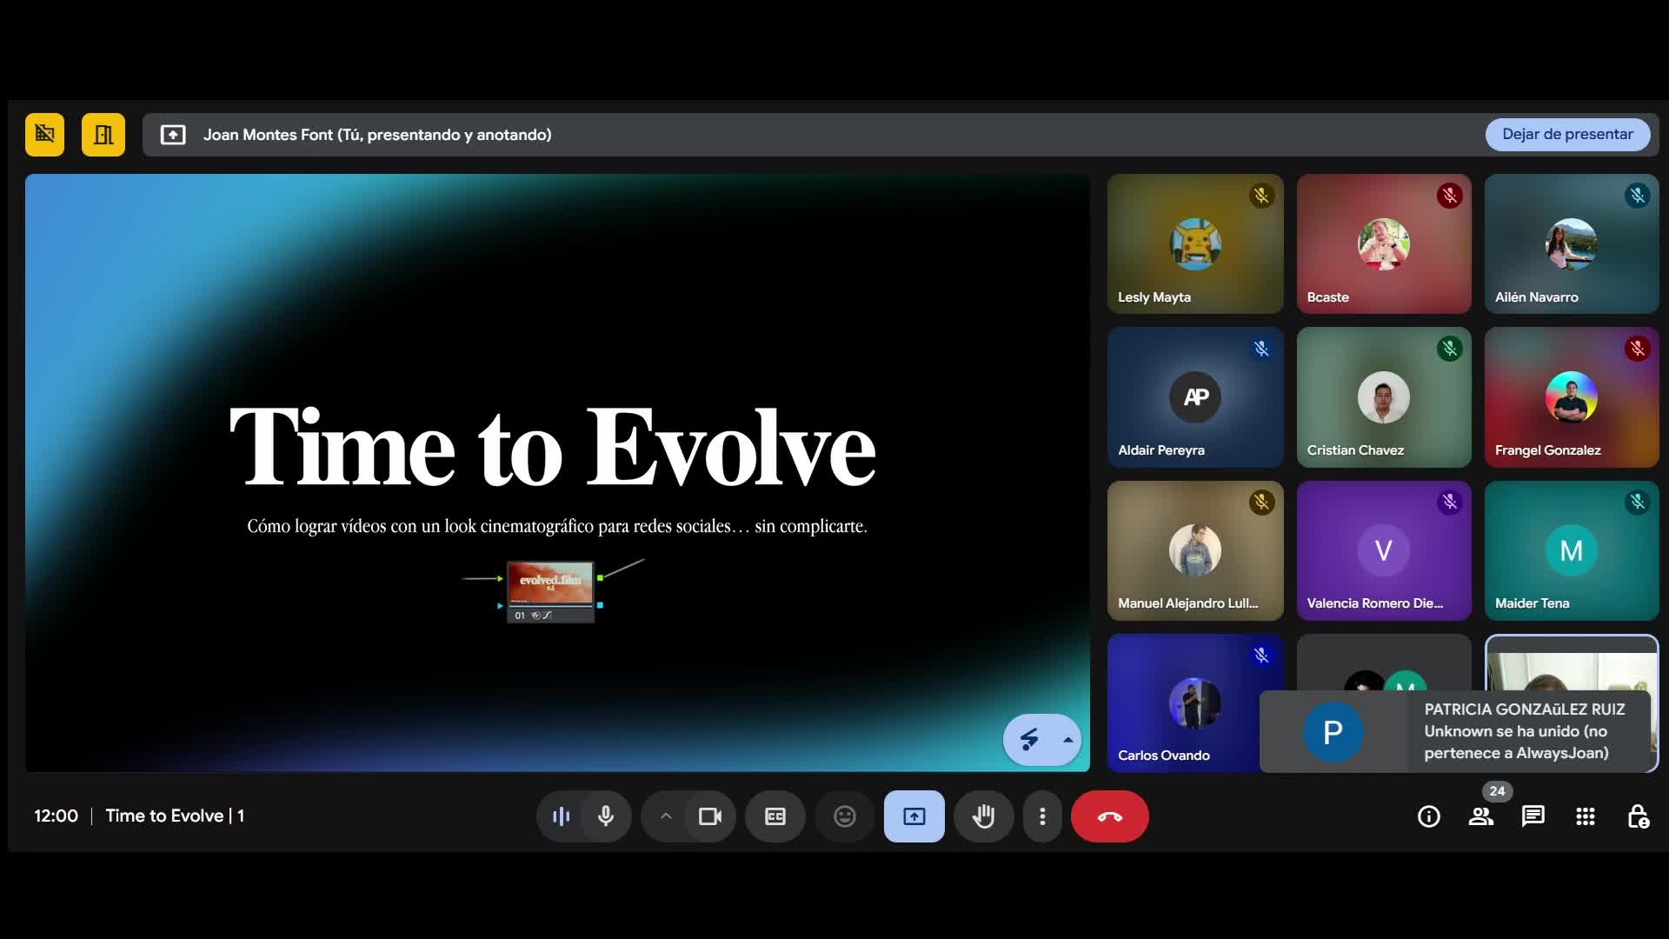Toggle closed captions
The height and width of the screenshot is (939, 1669).
click(775, 816)
